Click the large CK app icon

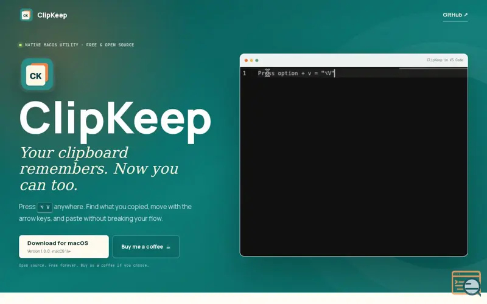pos(37,74)
